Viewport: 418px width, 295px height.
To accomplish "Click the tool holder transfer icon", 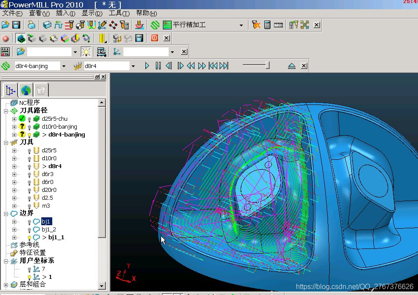I will click(293, 25).
